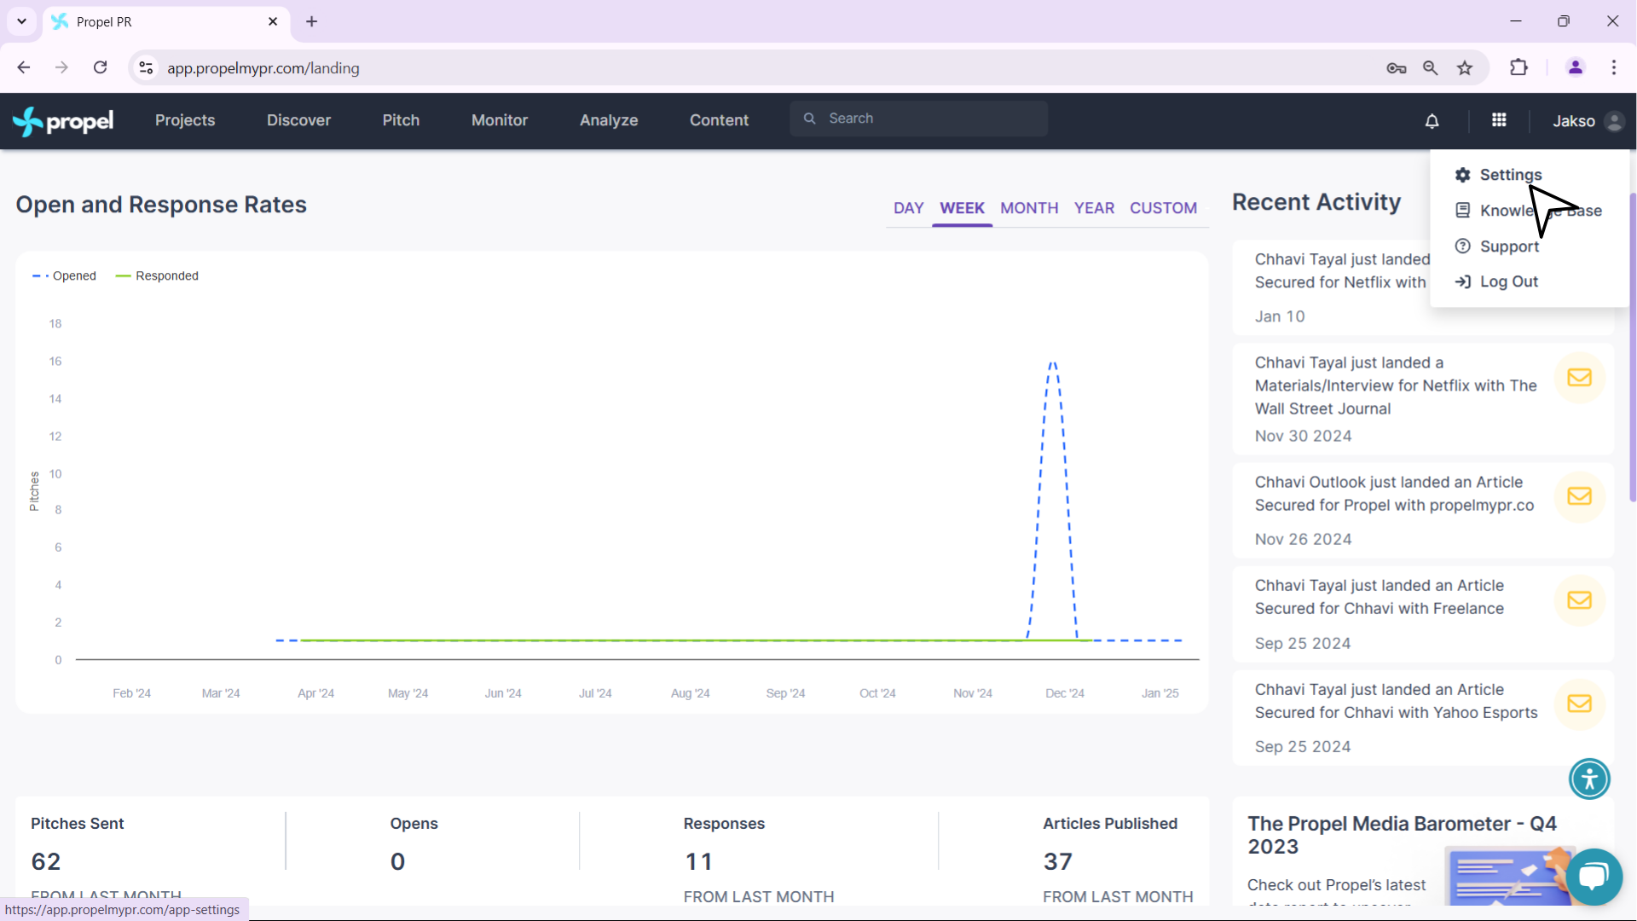1637x921 pixels.
Task: Click envelope icon beside Freelance activity
Action: point(1580,600)
